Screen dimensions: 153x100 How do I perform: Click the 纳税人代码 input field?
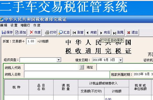(51, 67)
